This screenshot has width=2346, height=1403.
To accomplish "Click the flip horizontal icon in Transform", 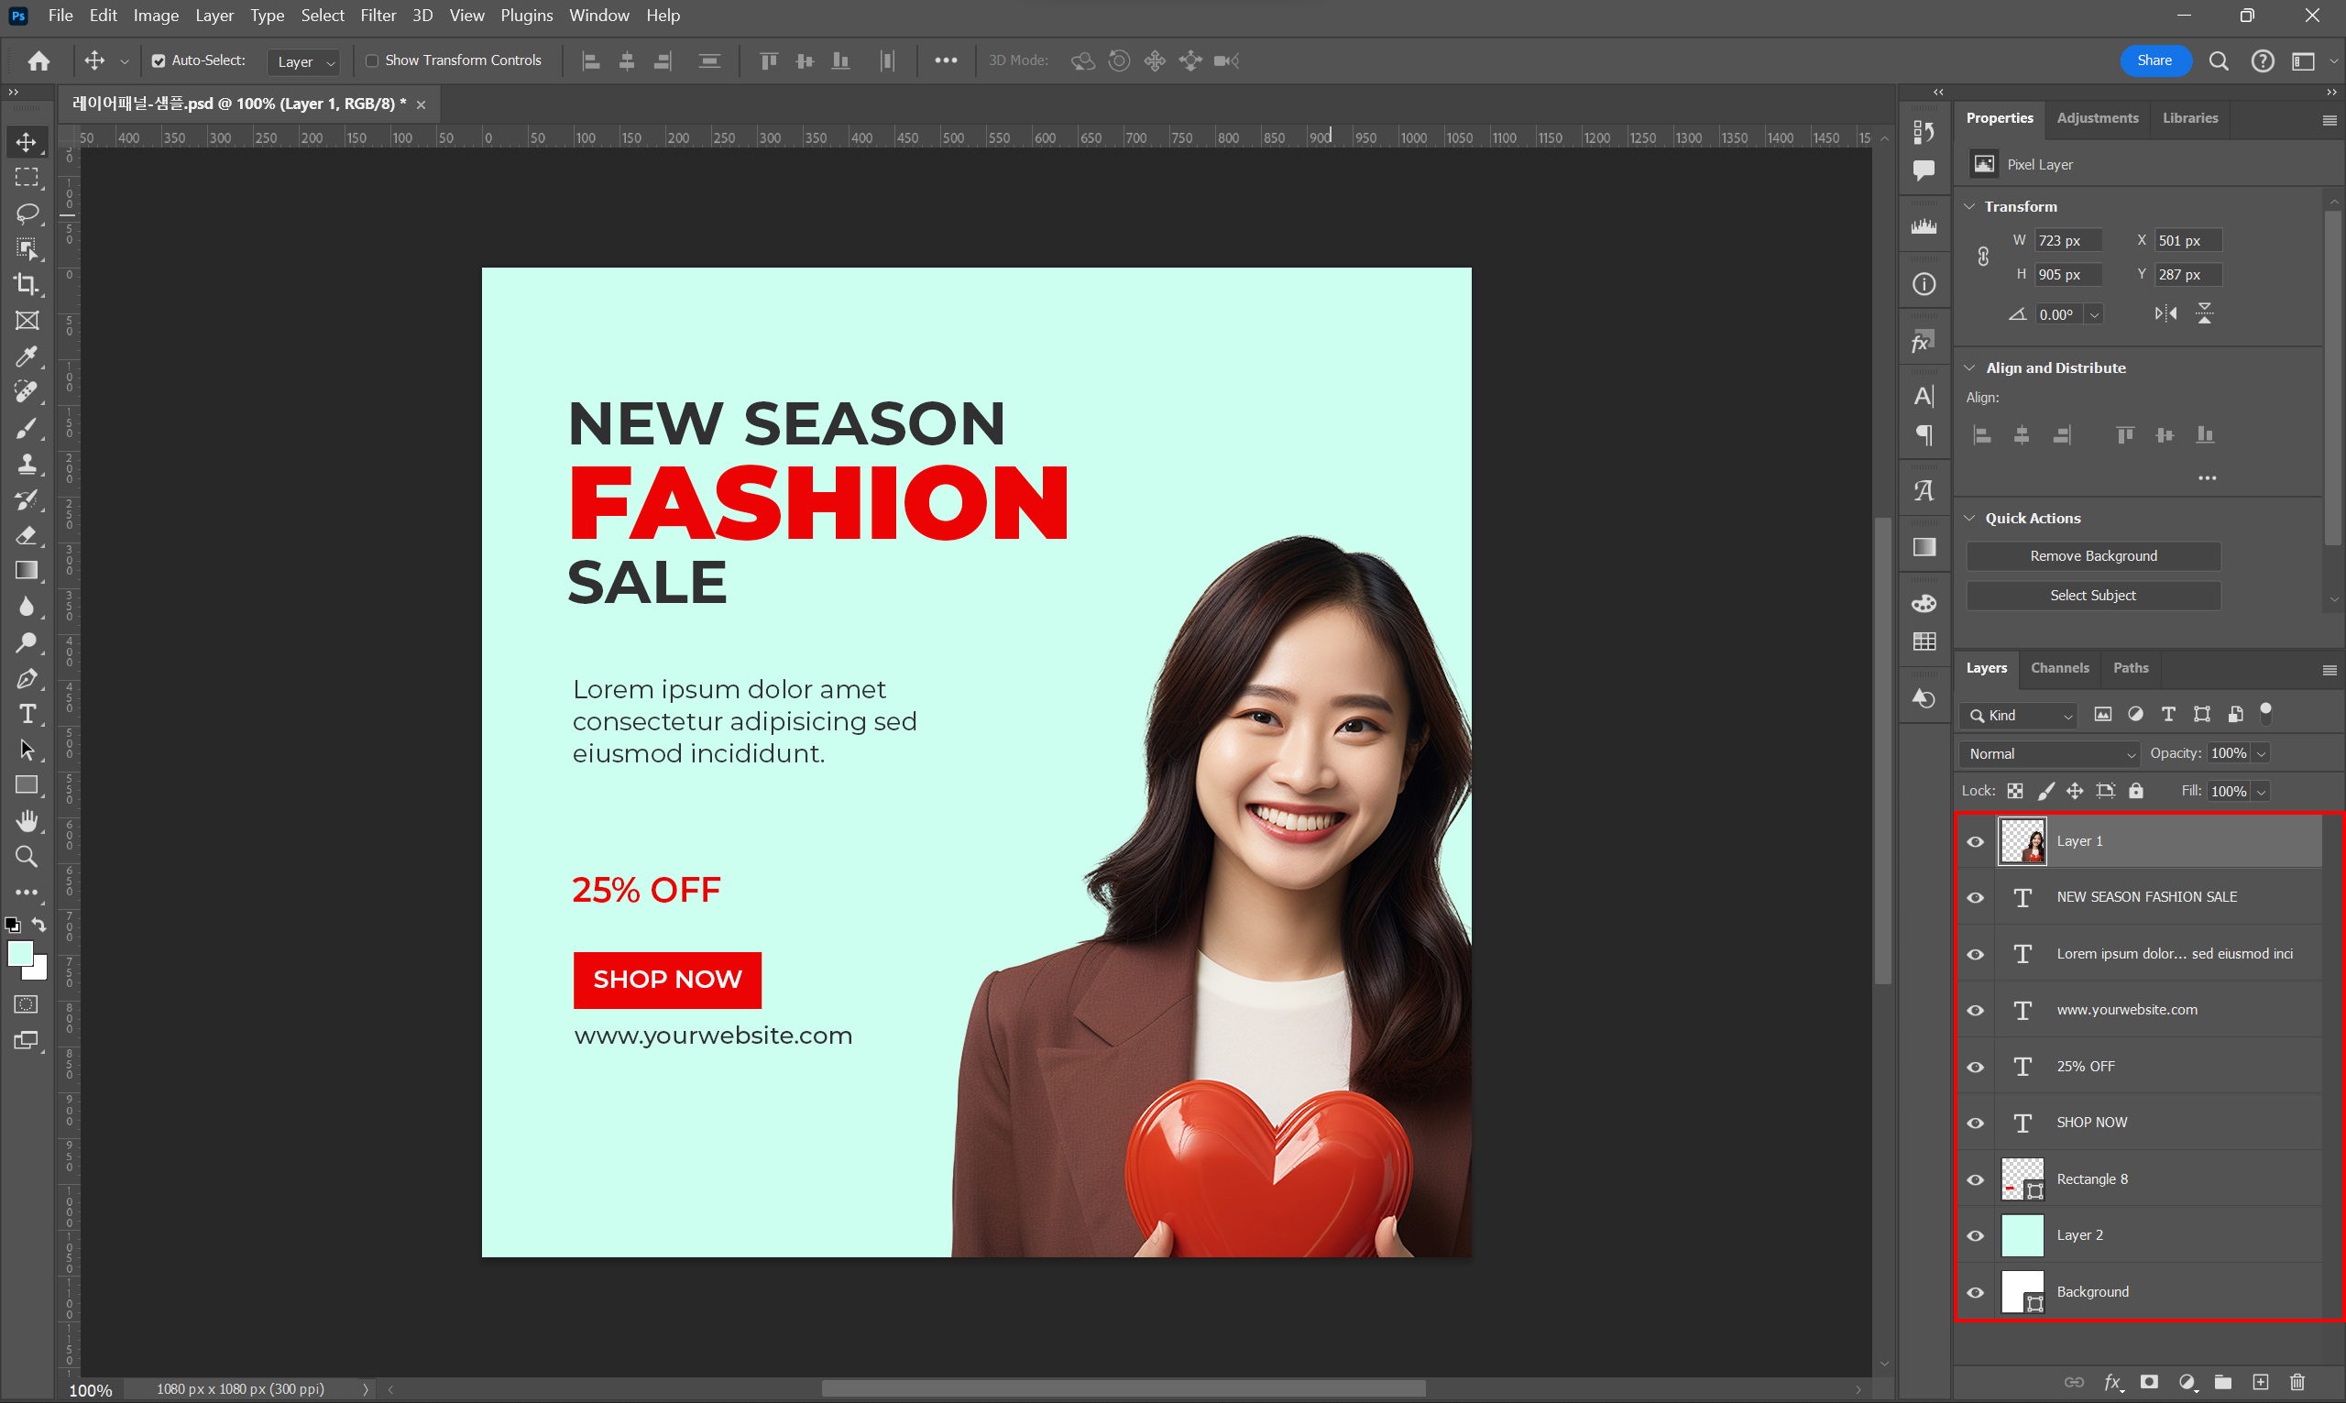I will coord(2165,314).
